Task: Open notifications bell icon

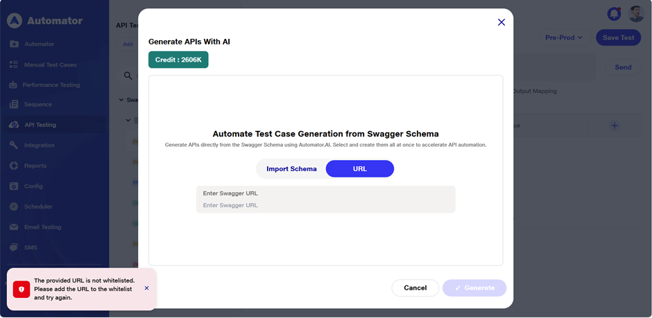Action: (613, 14)
